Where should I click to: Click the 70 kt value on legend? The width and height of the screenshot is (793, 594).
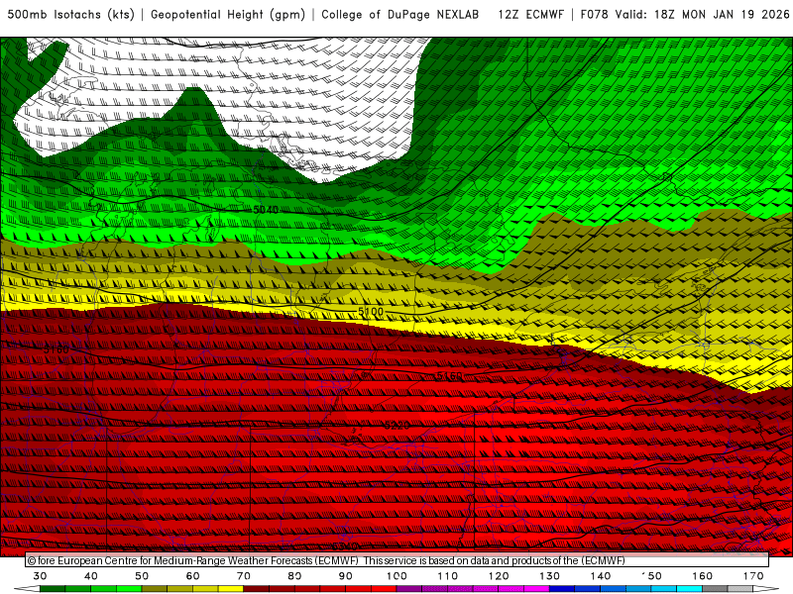point(244,576)
